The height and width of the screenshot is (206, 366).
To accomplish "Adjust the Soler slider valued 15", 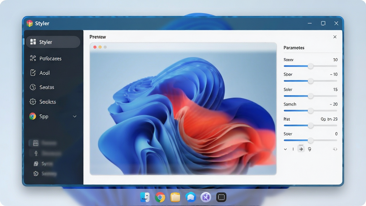I will (x=311, y=96).
